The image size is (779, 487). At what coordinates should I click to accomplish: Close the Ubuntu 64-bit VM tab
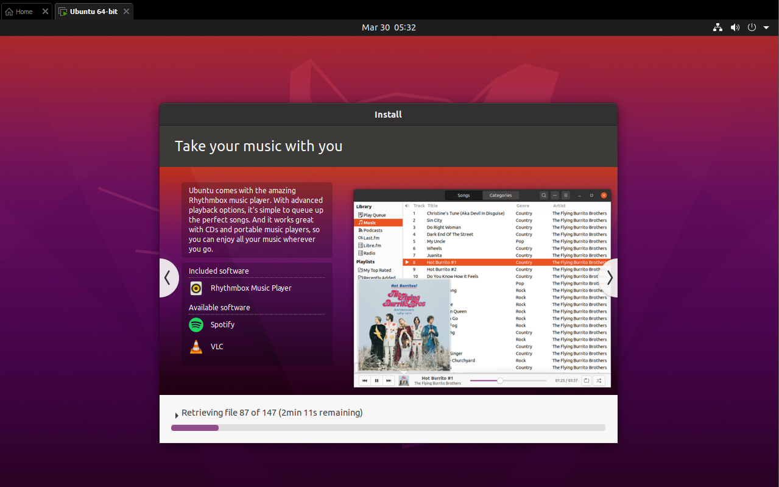(x=126, y=12)
